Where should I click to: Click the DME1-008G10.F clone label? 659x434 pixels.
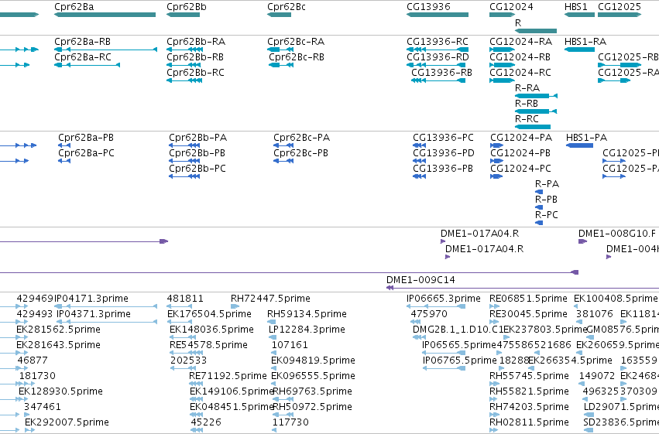click(x=616, y=234)
